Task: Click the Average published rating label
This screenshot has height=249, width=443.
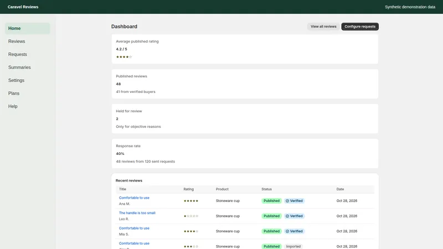Action: (x=137, y=41)
